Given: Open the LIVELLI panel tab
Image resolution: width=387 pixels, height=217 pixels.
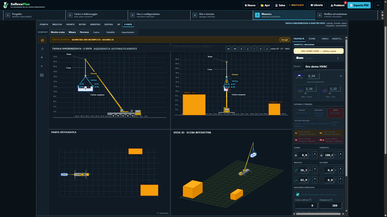Looking at the screenshot, I should pos(325,39).
